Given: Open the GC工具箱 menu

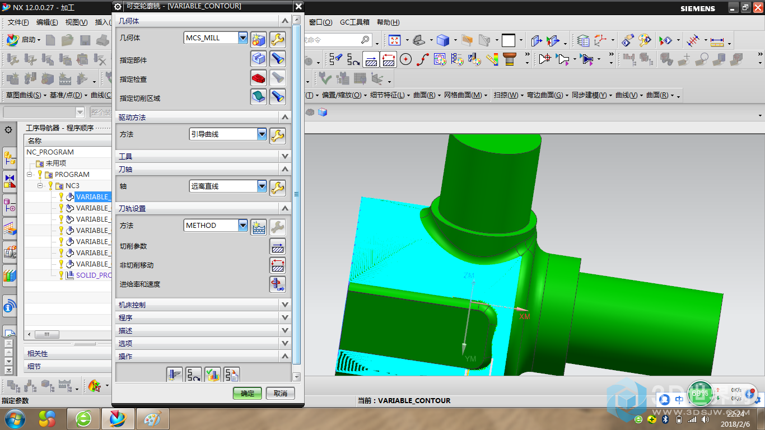Looking at the screenshot, I should [354, 22].
